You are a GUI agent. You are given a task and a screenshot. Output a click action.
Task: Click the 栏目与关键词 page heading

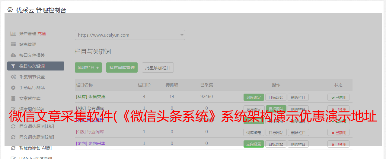click(x=93, y=52)
